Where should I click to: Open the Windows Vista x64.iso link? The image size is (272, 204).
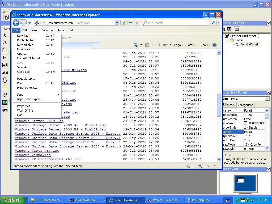(37, 151)
